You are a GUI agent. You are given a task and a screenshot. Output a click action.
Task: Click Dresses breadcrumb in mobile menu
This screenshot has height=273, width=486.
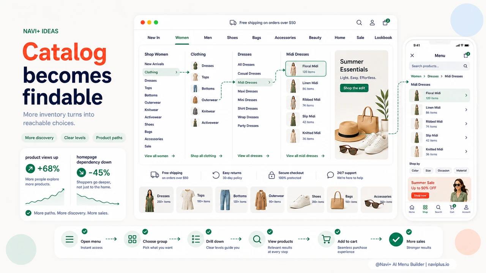pos(433,76)
